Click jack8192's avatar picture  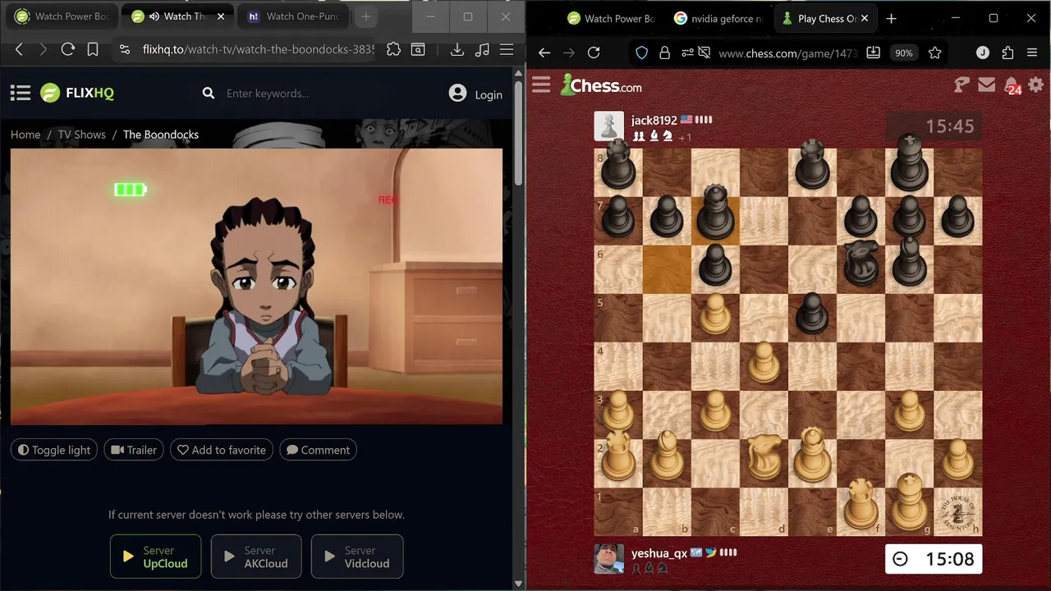[608, 126]
